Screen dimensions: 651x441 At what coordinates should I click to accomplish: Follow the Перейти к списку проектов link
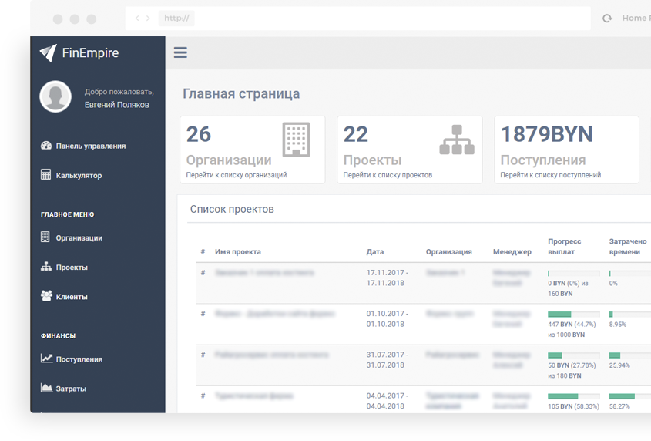pos(388,175)
